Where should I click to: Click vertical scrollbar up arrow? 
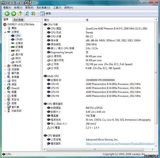[x=156, y=19]
